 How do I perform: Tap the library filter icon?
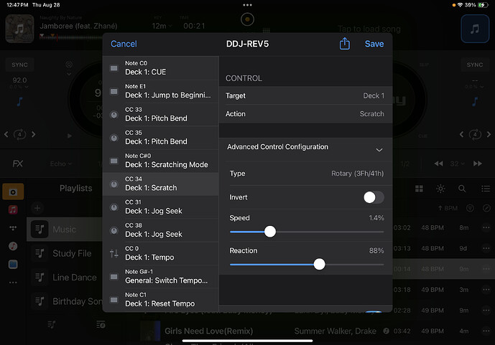point(470,208)
